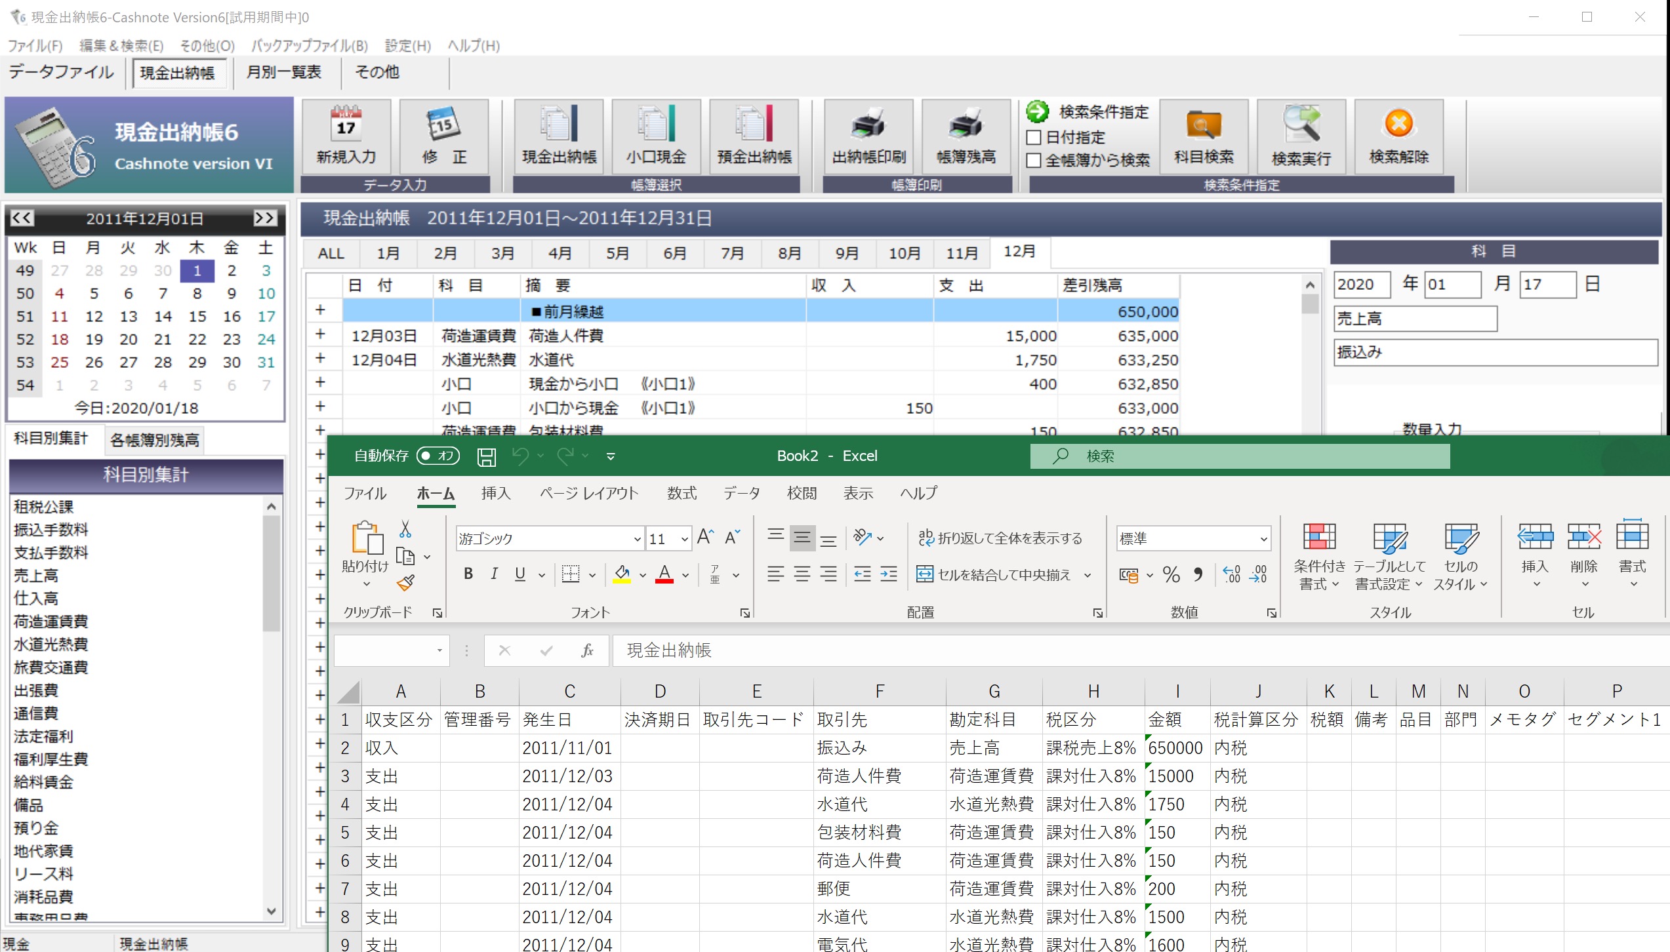Enable the 日付指定 checkbox
The width and height of the screenshot is (1670, 952).
[x=1033, y=137]
